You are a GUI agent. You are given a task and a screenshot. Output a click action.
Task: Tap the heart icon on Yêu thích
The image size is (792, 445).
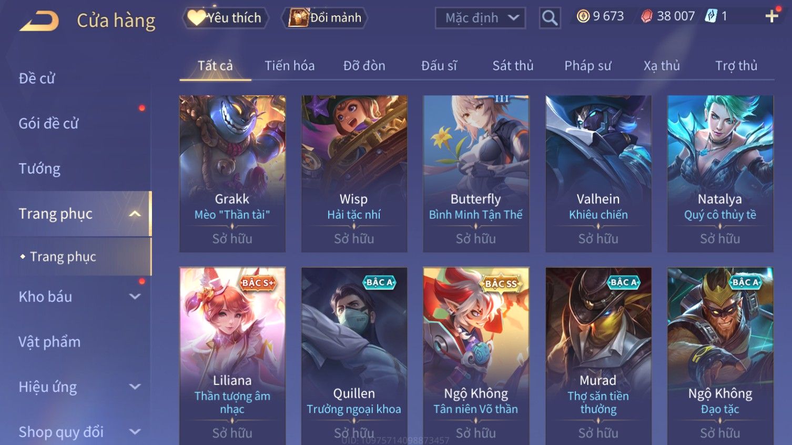pos(196,17)
